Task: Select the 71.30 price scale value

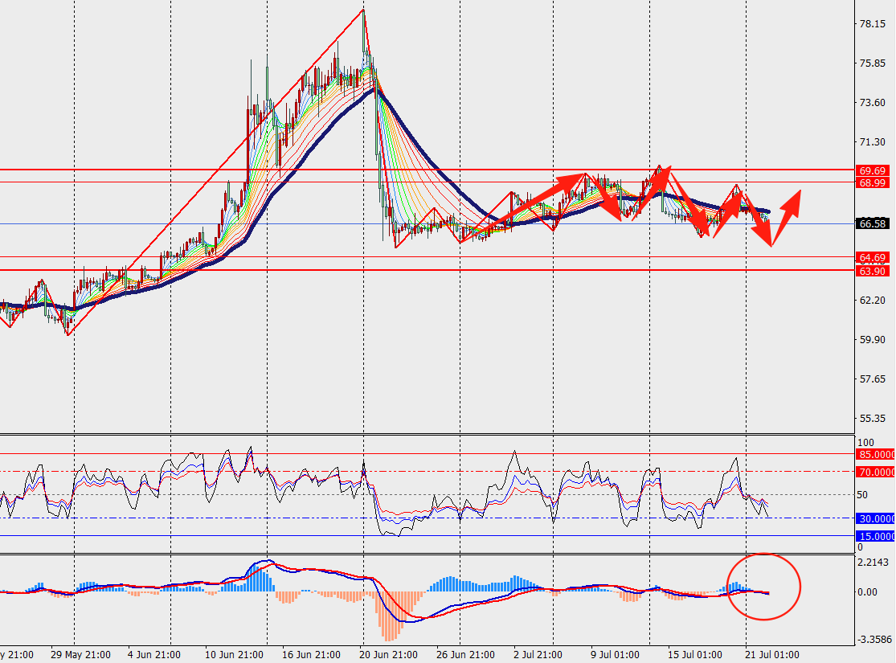Action: pyautogui.click(x=873, y=142)
